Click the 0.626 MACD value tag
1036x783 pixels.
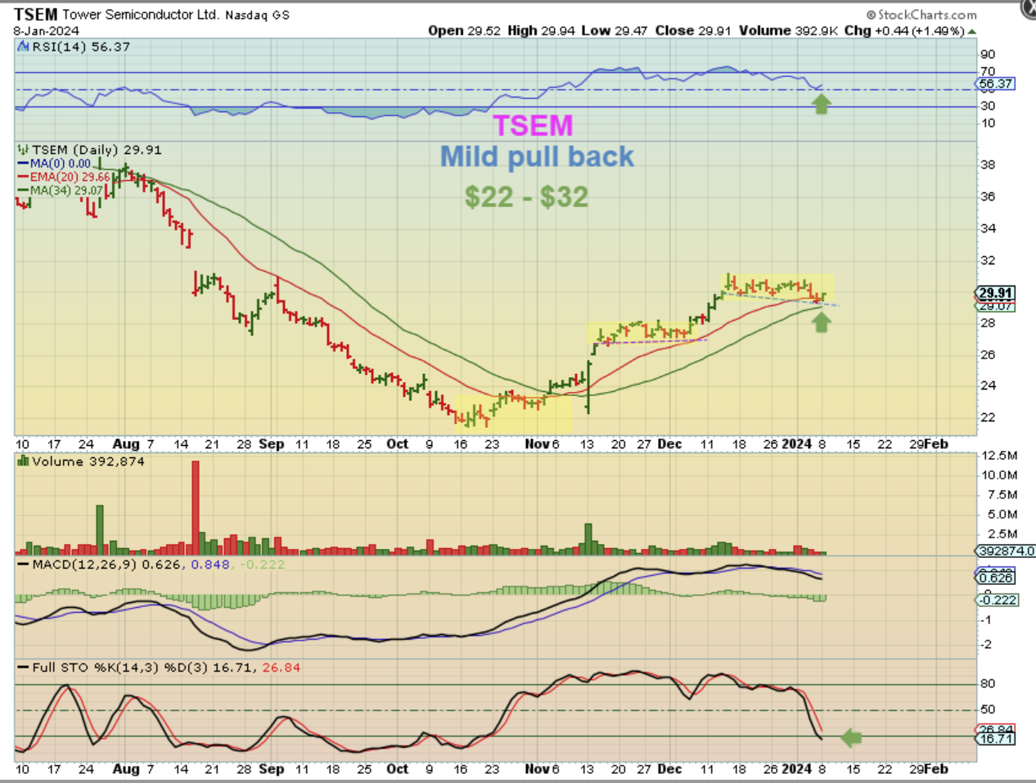pos(997,578)
